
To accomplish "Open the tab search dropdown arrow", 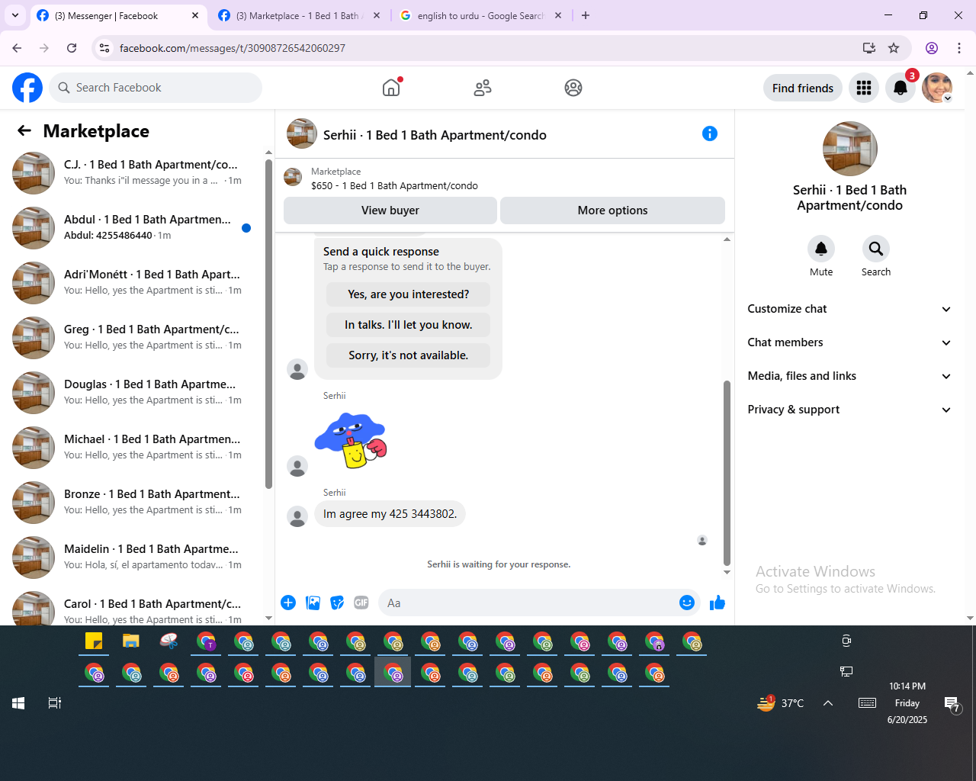I will (15, 15).
